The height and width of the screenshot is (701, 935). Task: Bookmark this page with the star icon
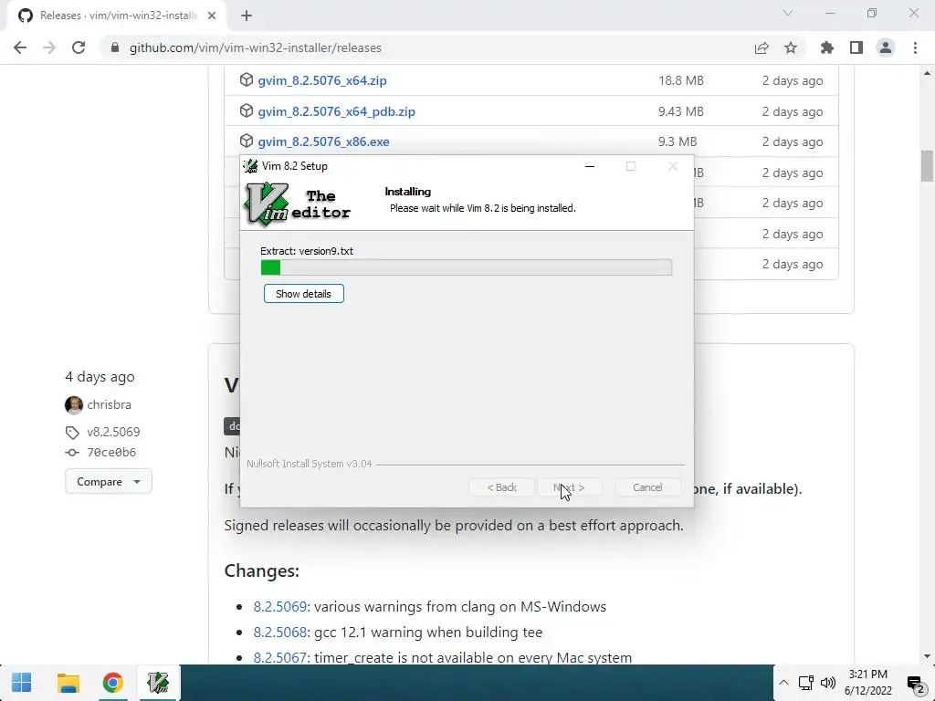click(x=791, y=47)
